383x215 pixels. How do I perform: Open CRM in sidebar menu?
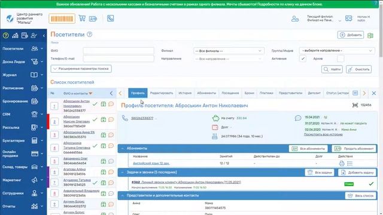click(x=23, y=114)
